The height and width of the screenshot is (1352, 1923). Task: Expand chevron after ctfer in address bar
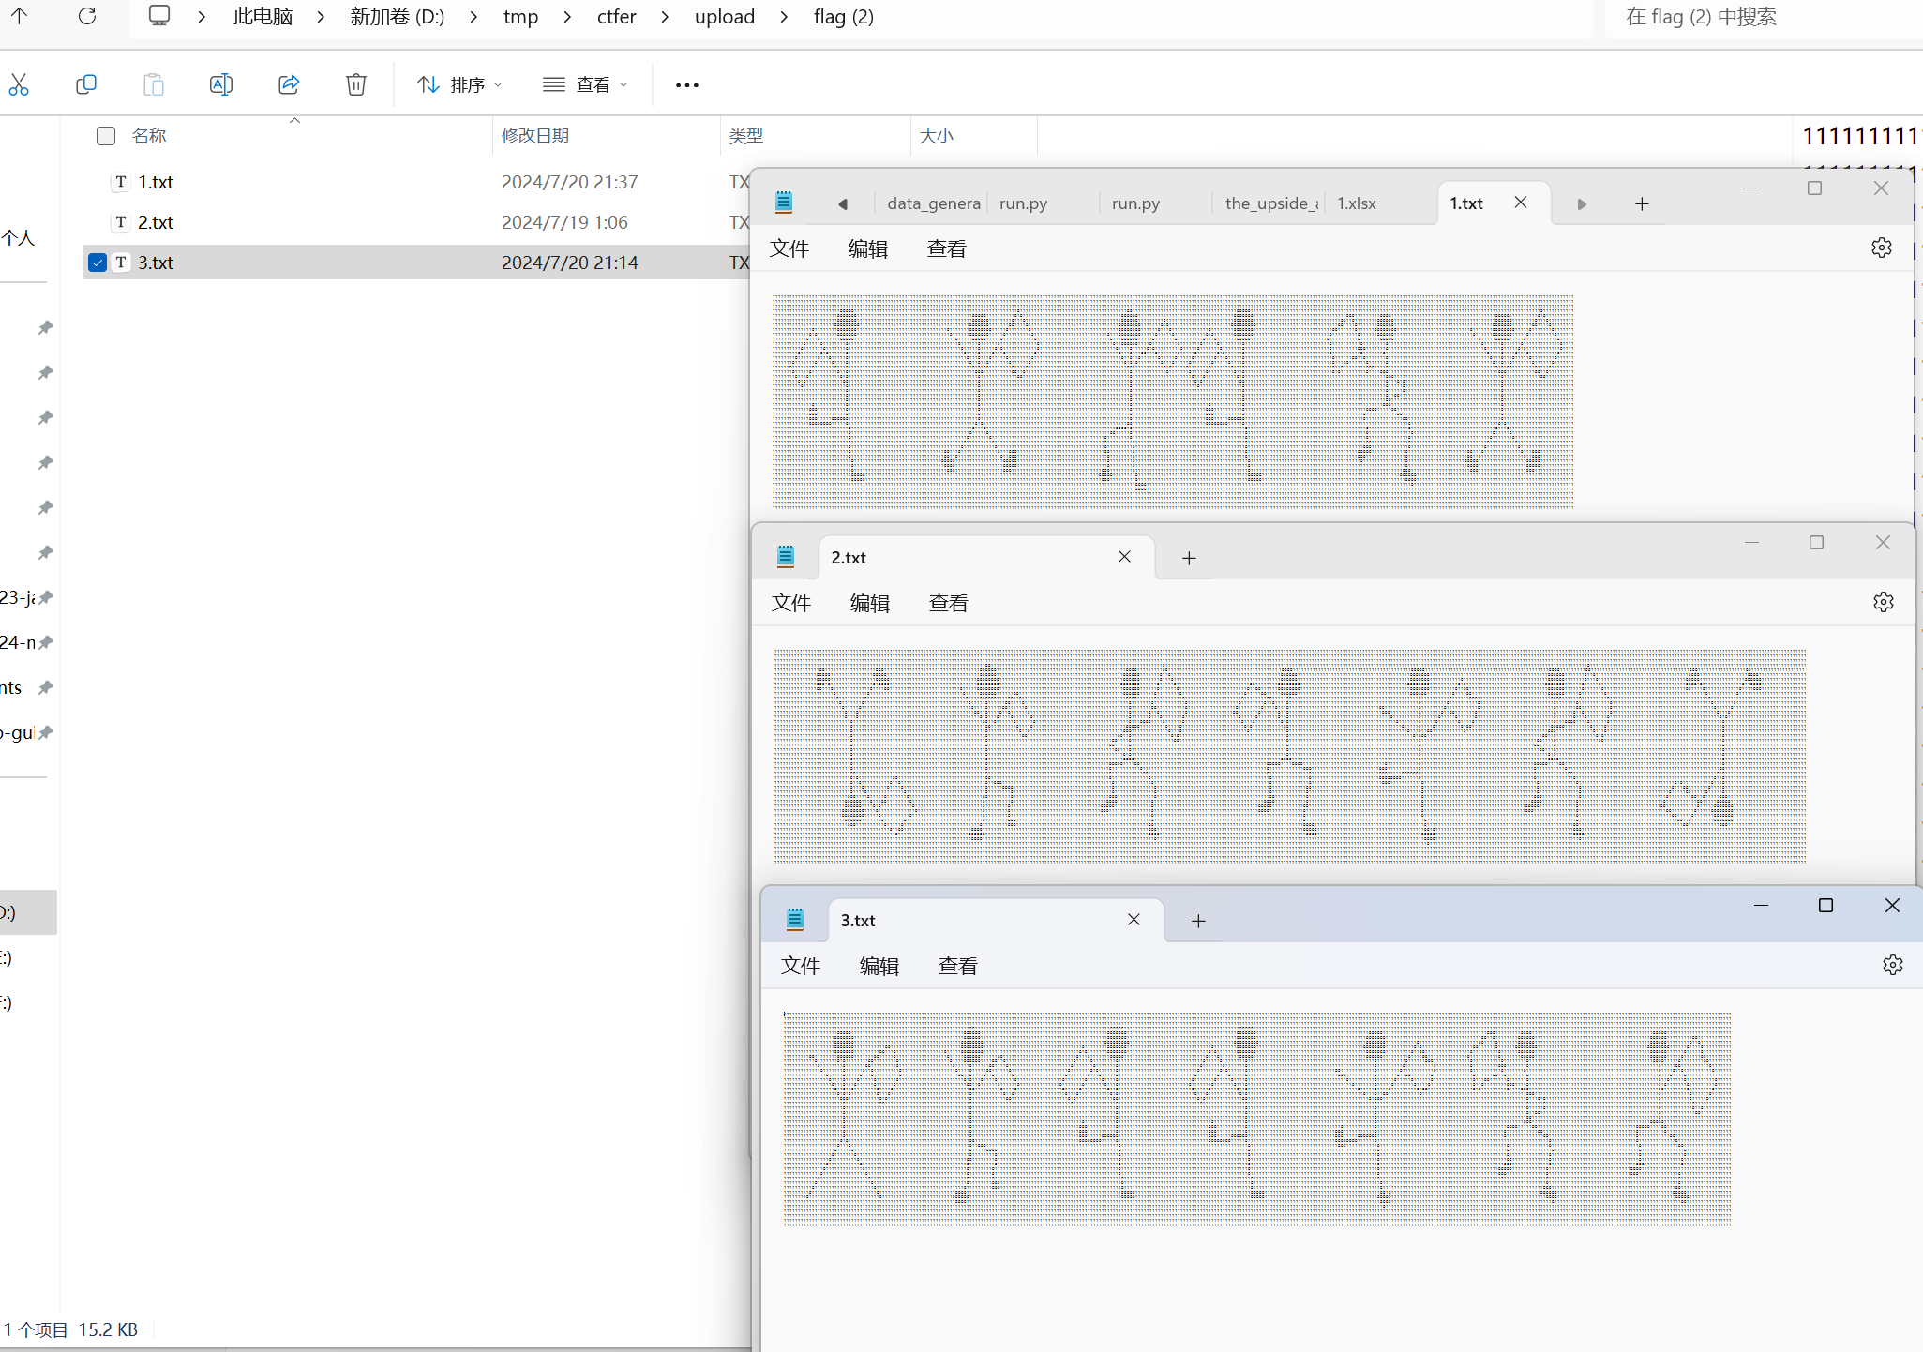pos(665,17)
